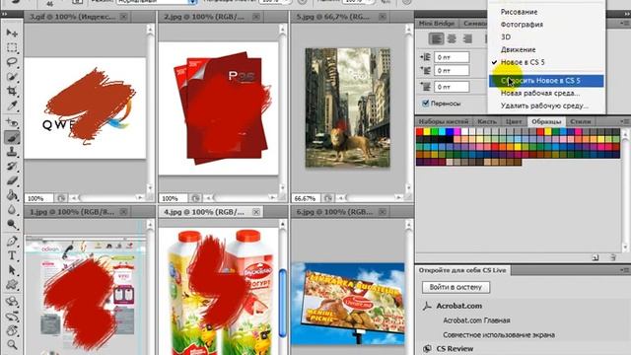
Task: Switch to Наборы кистей tab
Action: pyautogui.click(x=443, y=121)
